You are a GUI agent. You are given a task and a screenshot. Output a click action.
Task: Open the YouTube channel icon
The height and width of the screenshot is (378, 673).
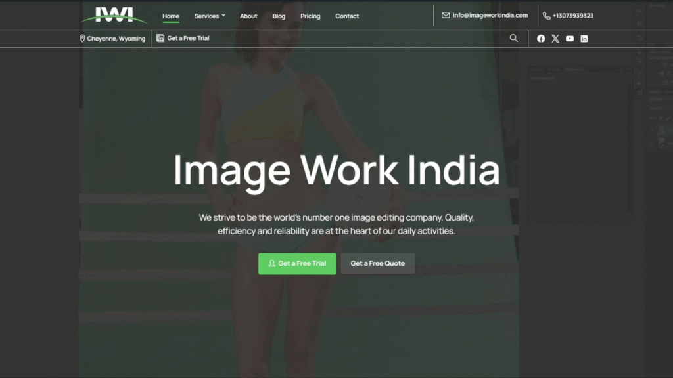pyautogui.click(x=570, y=39)
